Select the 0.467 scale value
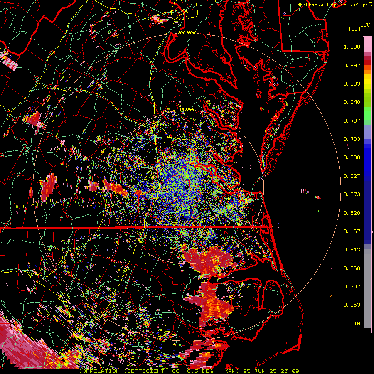The height and width of the screenshot is (374, 374). pos(352,231)
